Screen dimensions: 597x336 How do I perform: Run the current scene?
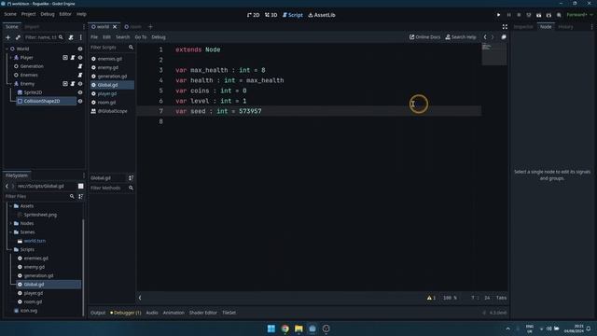point(539,15)
